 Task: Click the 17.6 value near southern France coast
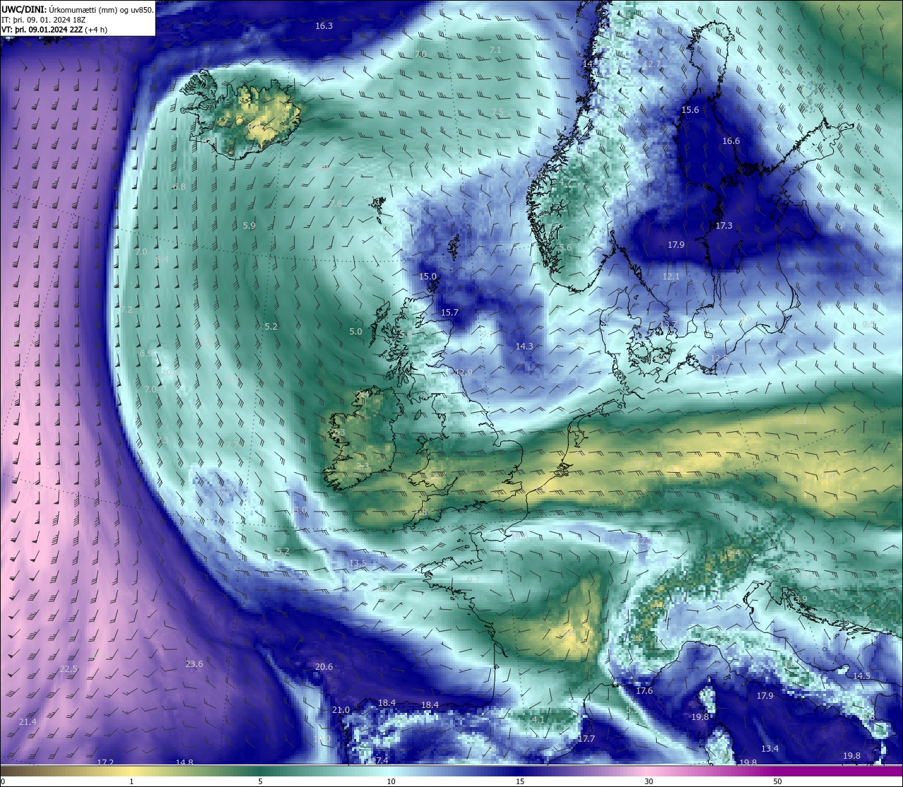644,690
